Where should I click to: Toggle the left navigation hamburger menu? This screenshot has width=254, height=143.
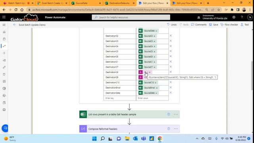(x=4, y=25)
